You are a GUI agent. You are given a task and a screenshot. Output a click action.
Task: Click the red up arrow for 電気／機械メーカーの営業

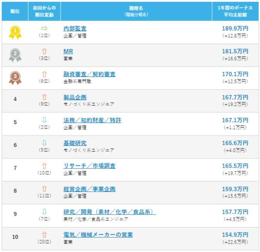point(44,235)
